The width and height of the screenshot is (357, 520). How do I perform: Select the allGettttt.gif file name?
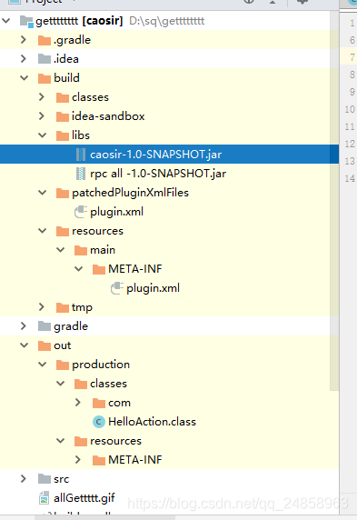point(84,498)
